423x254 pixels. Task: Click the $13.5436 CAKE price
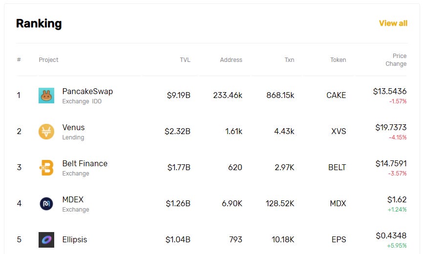pyautogui.click(x=390, y=91)
